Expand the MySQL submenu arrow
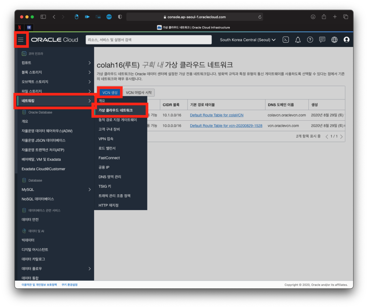 [x=89, y=190]
